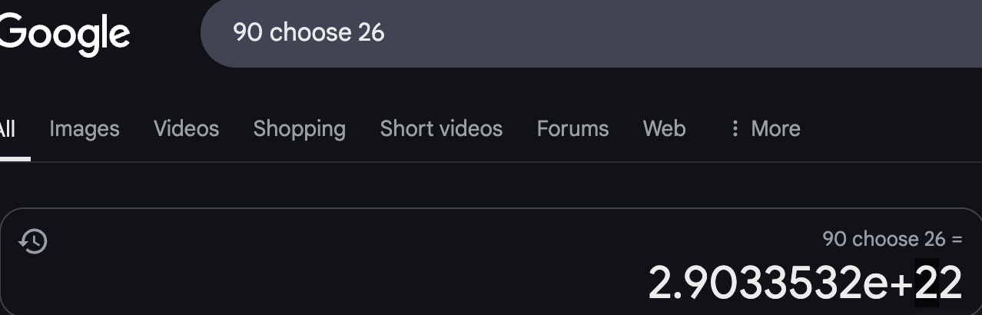Expand the More search filters menu

pyautogui.click(x=775, y=128)
